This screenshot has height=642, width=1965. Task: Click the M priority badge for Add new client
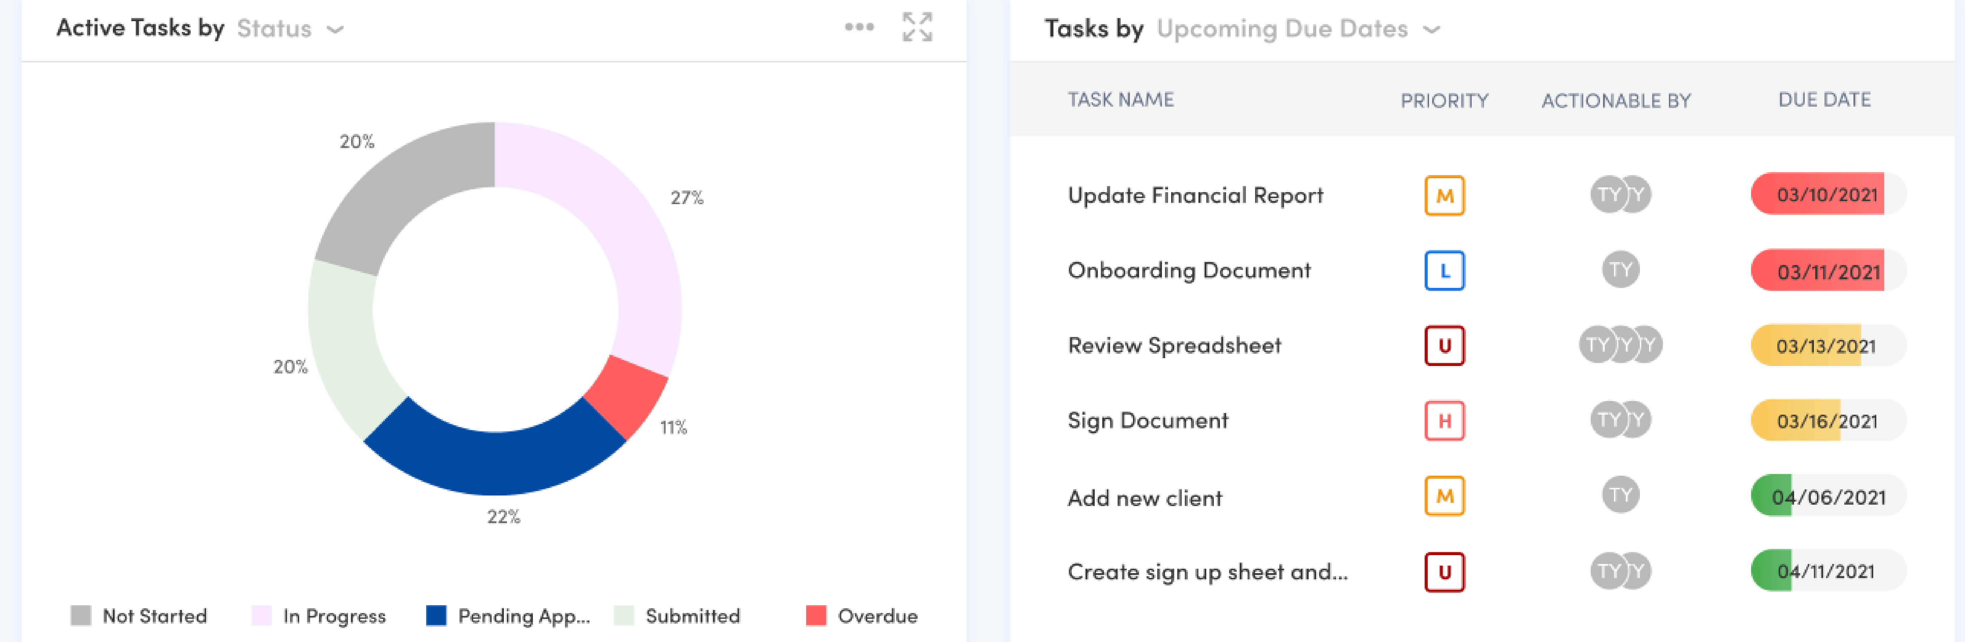point(1444,496)
